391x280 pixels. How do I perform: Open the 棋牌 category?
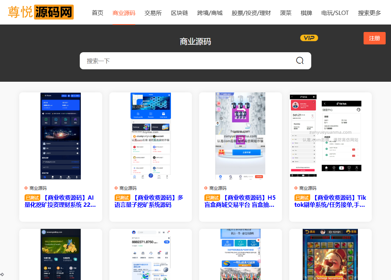point(307,13)
